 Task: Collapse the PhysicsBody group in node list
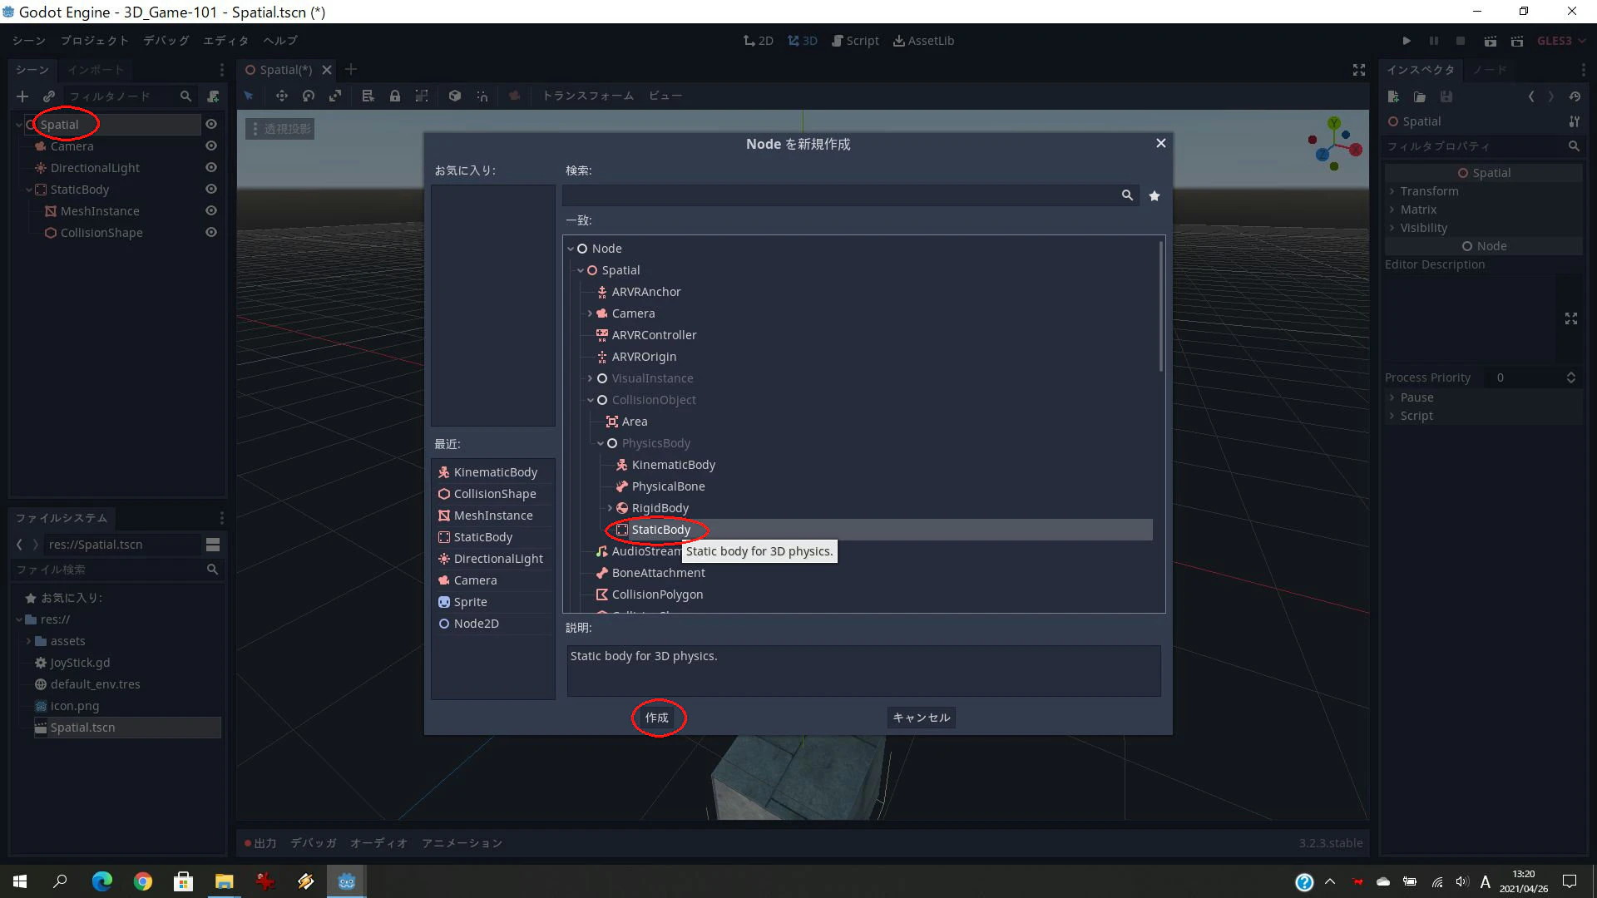click(x=600, y=443)
